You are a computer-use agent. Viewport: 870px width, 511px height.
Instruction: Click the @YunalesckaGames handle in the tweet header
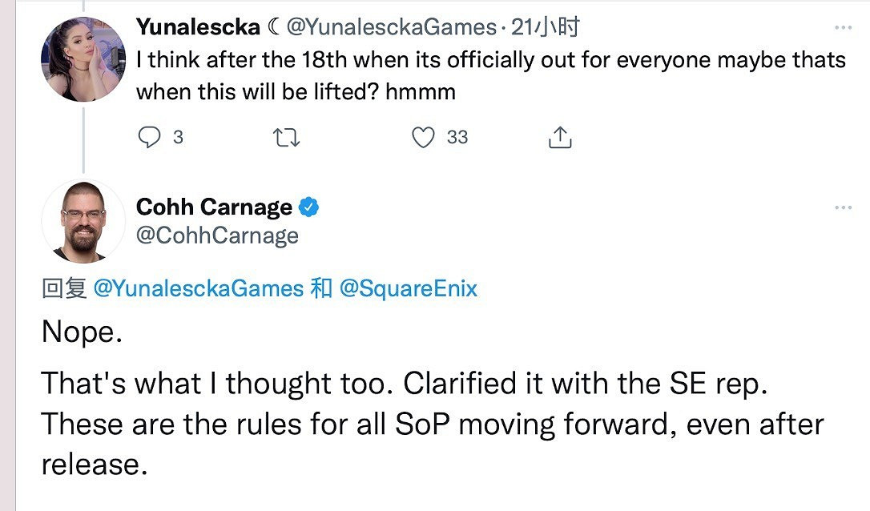coord(391,27)
